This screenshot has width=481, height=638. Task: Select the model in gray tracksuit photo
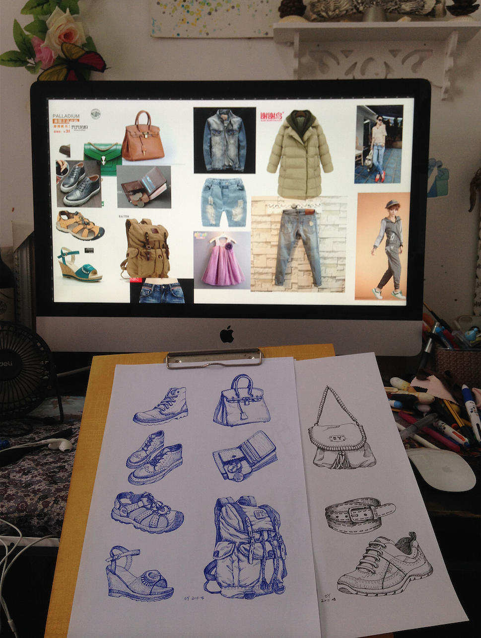pyautogui.click(x=382, y=246)
